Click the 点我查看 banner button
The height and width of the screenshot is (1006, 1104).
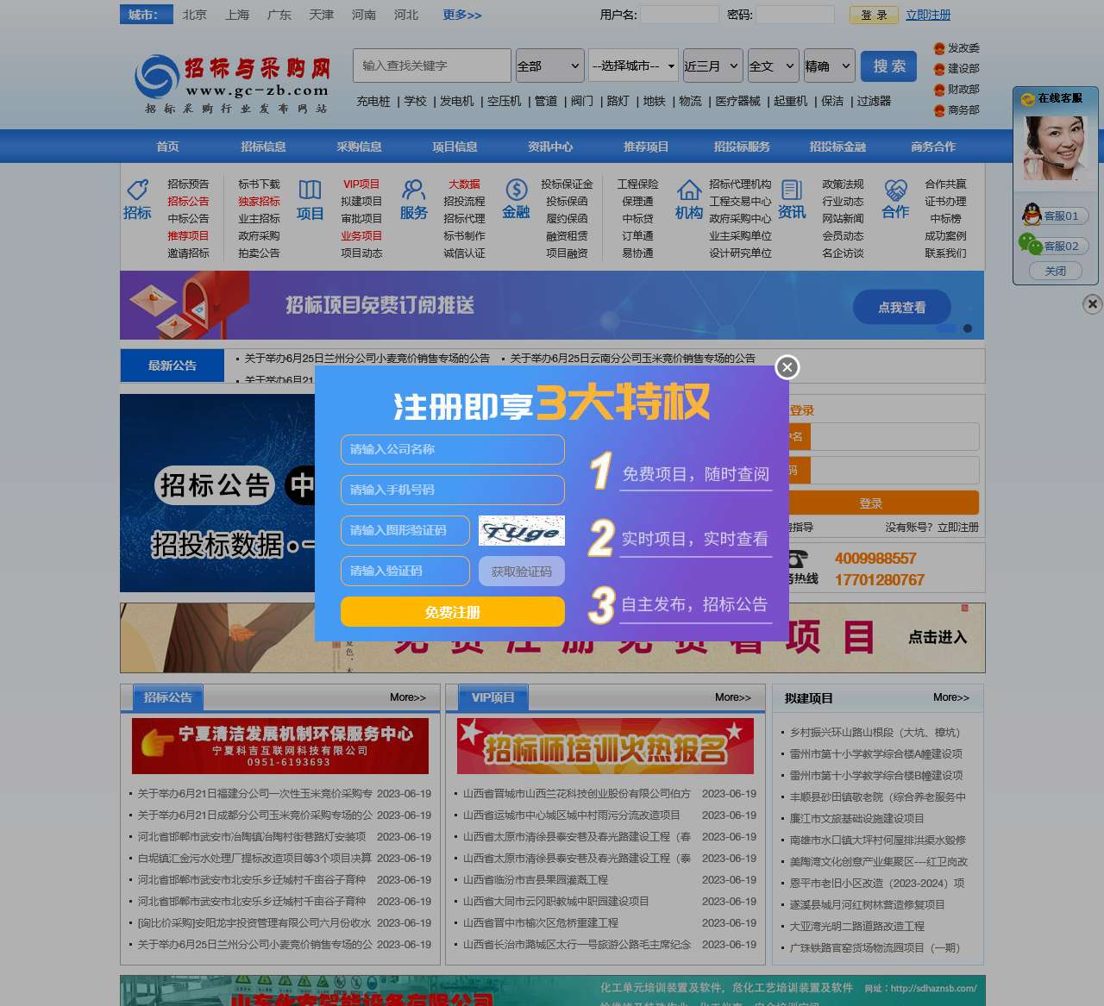[x=902, y=307]
